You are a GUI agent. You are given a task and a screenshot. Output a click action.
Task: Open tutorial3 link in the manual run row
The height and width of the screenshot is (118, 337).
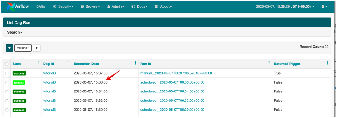point(49,73)
